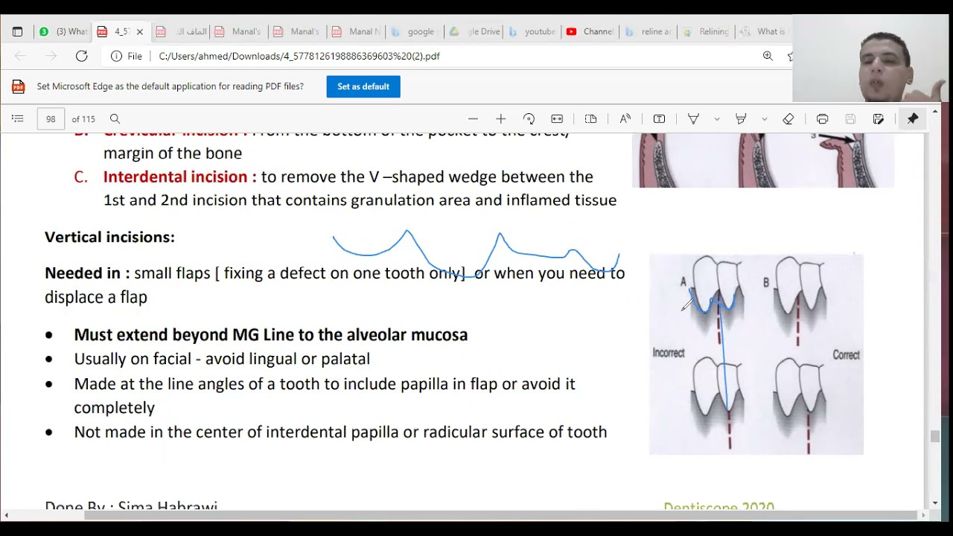This screenshot has width=953, height=536.
Task: Click Set as default button
Action: (363, 86)
